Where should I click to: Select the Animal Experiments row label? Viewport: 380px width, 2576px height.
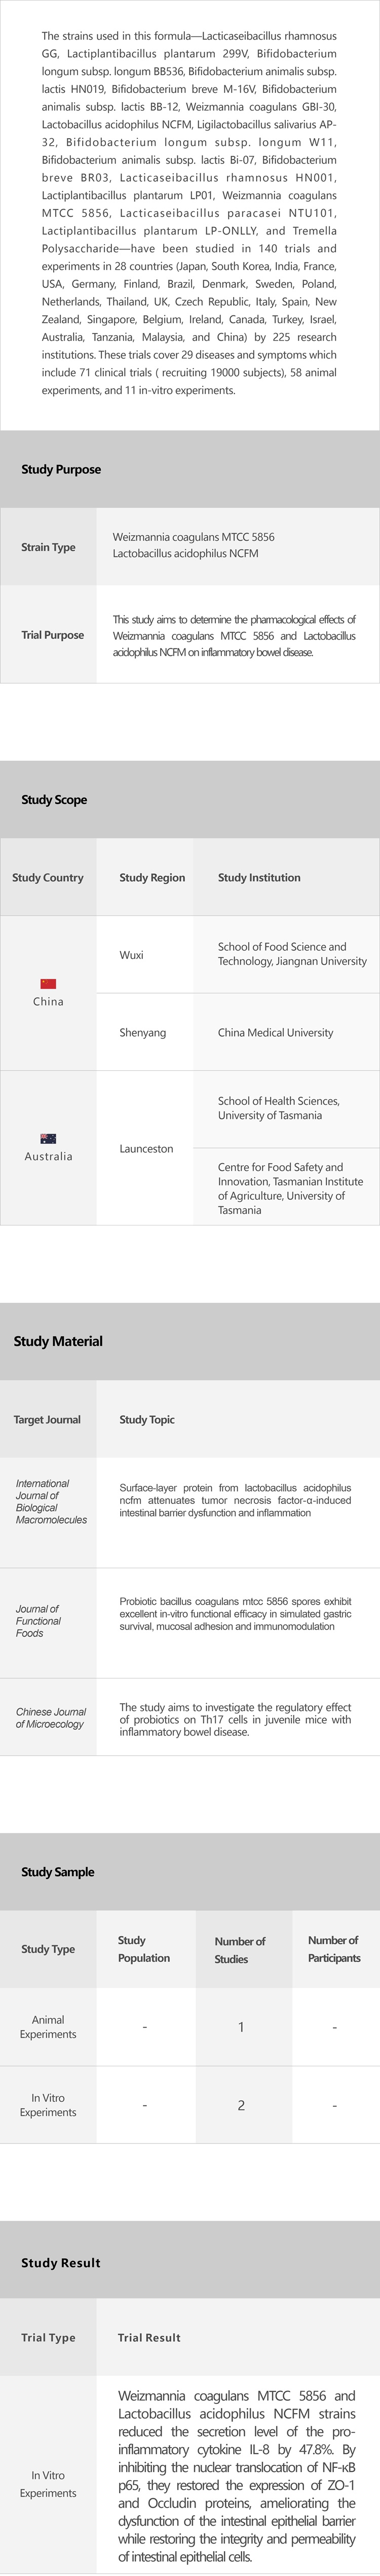coord(48,2026)
